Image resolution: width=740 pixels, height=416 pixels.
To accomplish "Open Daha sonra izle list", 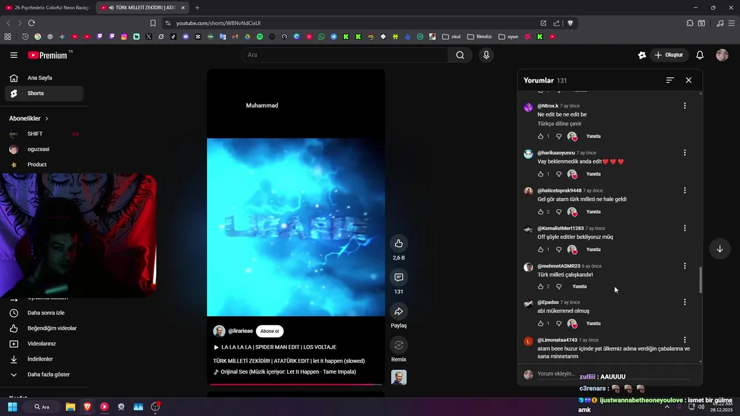I will (44, 313).
